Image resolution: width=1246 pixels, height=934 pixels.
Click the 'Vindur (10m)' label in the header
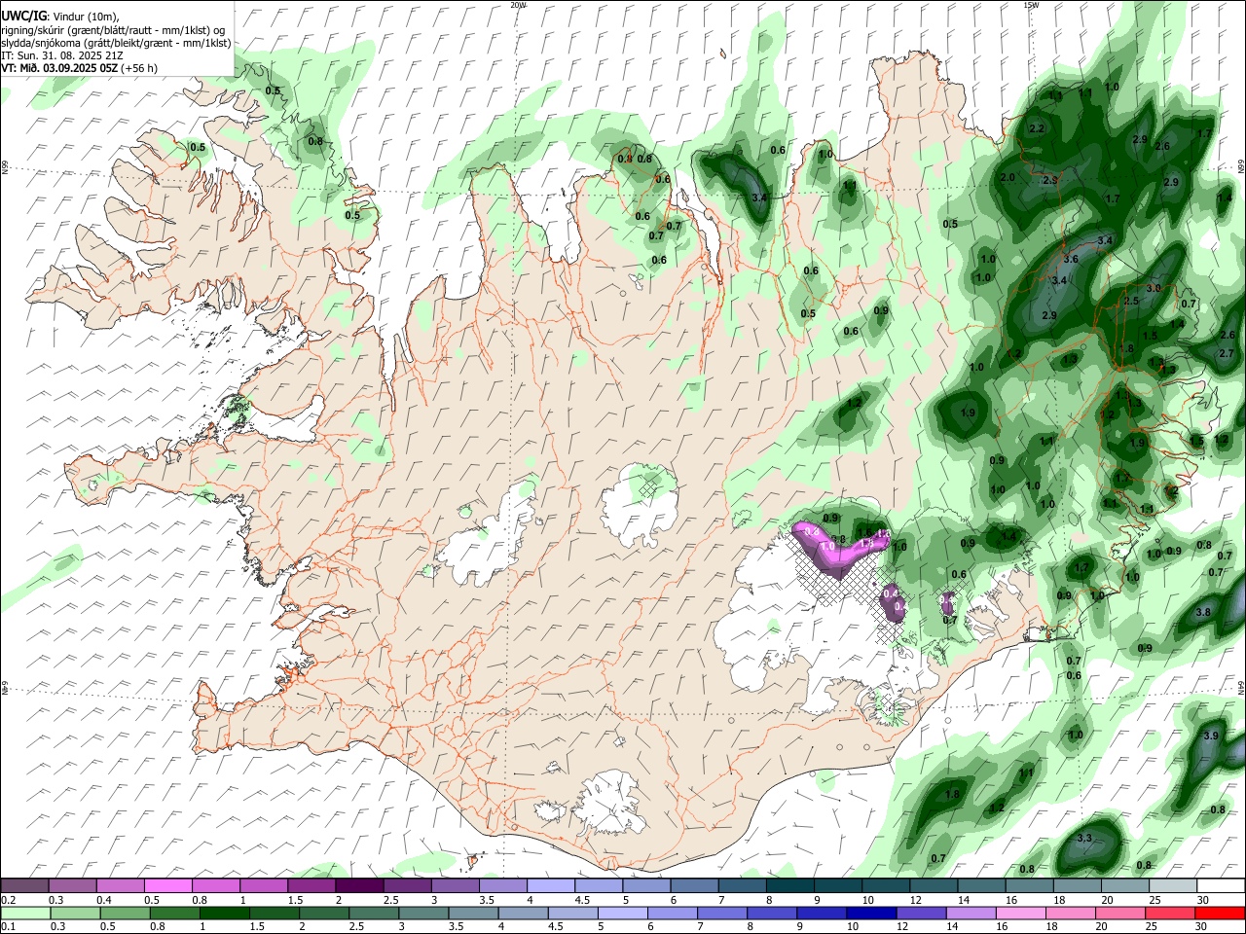click(85, 17)
